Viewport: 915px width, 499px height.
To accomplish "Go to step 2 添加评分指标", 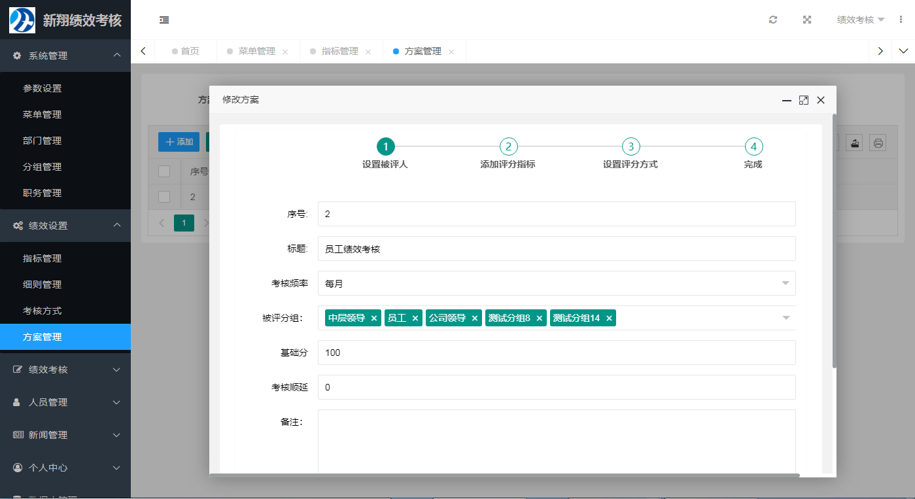I will click(508, 146).
